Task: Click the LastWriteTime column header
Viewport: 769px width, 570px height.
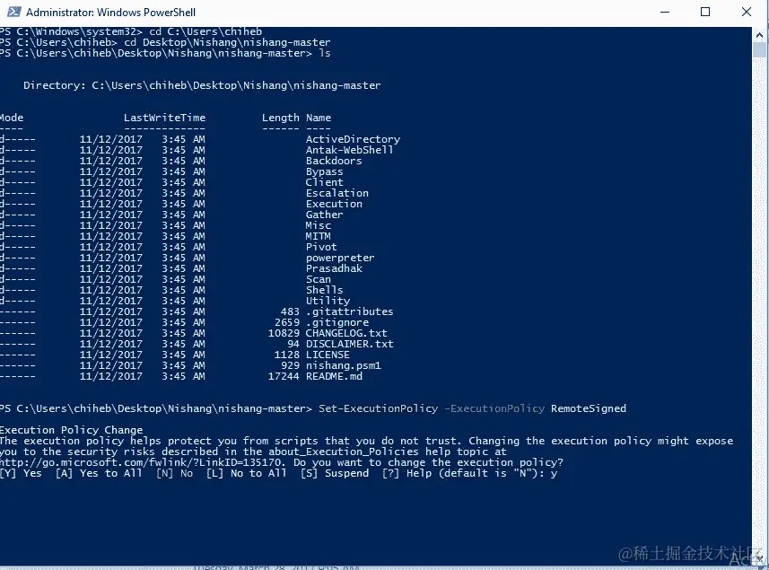Action: pyautogui.click(x=164, y=118)
